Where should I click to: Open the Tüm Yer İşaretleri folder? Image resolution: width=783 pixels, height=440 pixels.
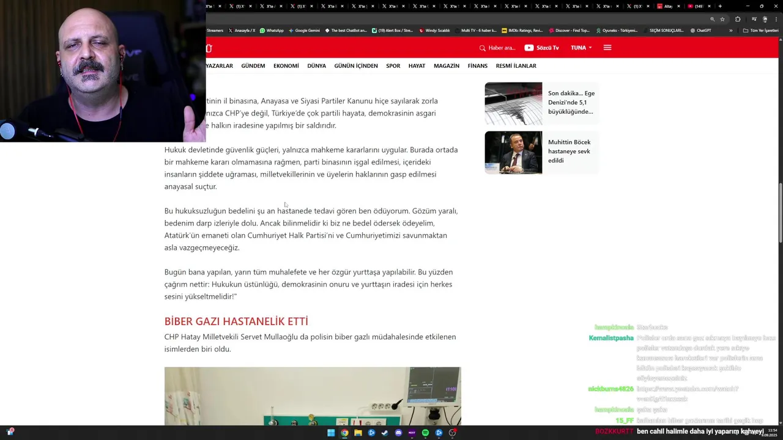[761, 31]
